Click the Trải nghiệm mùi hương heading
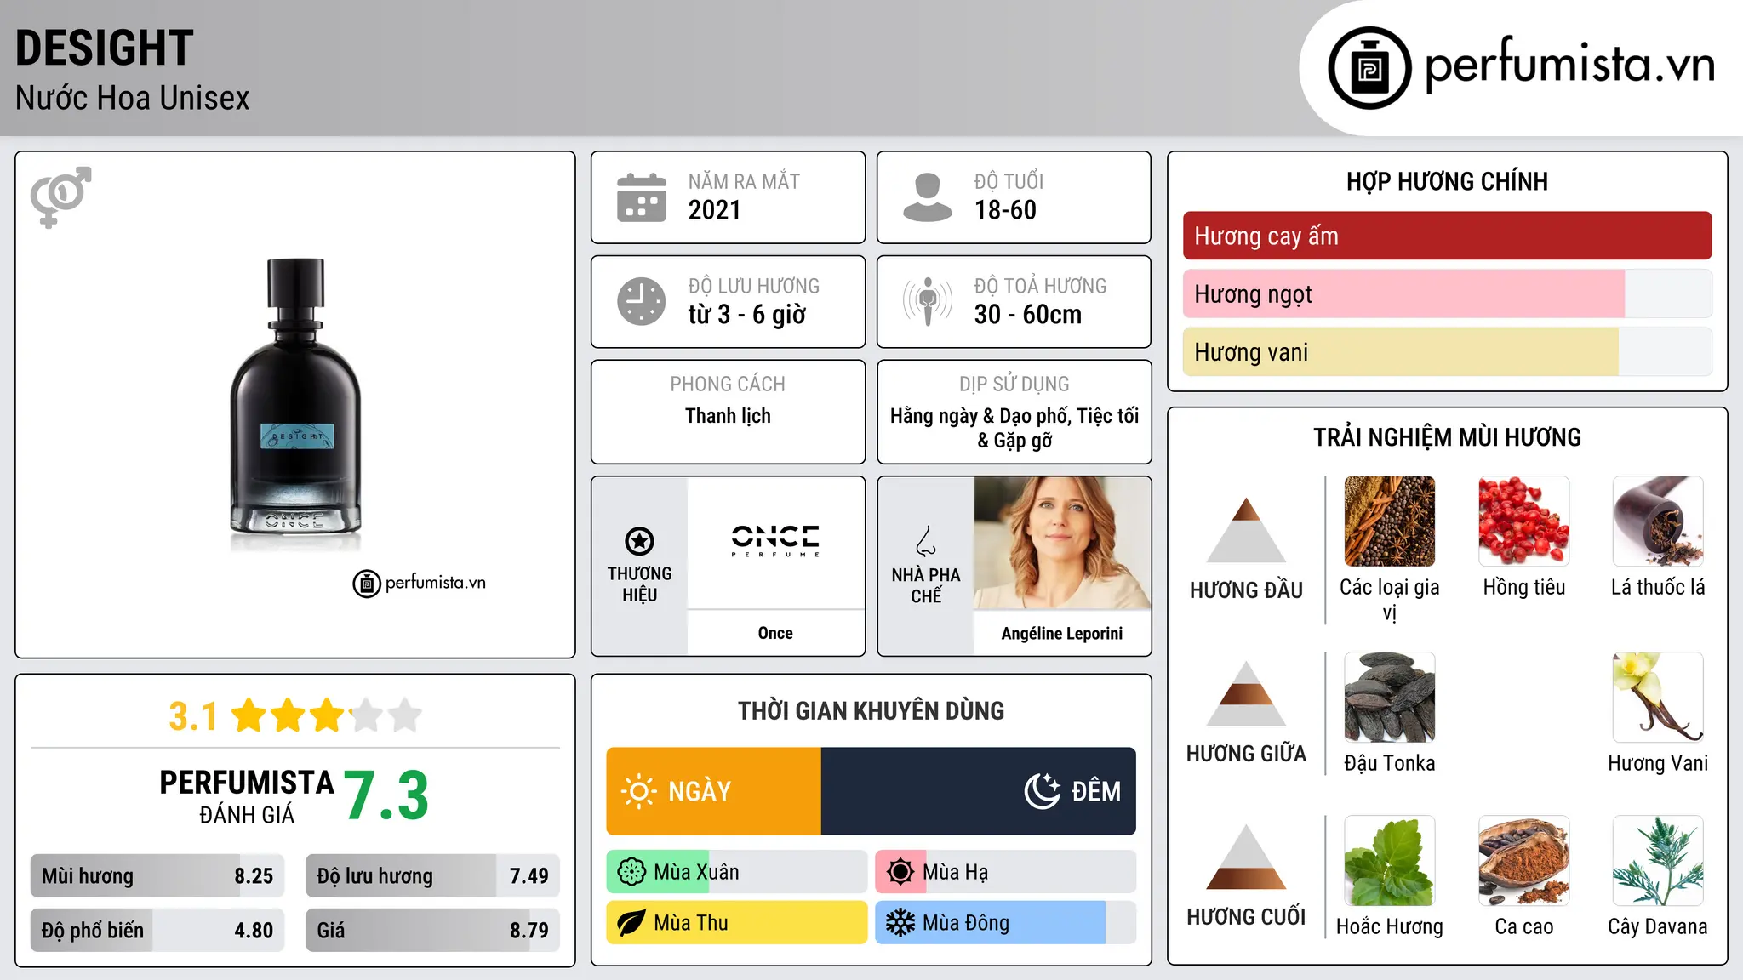 coord(1447,437)
